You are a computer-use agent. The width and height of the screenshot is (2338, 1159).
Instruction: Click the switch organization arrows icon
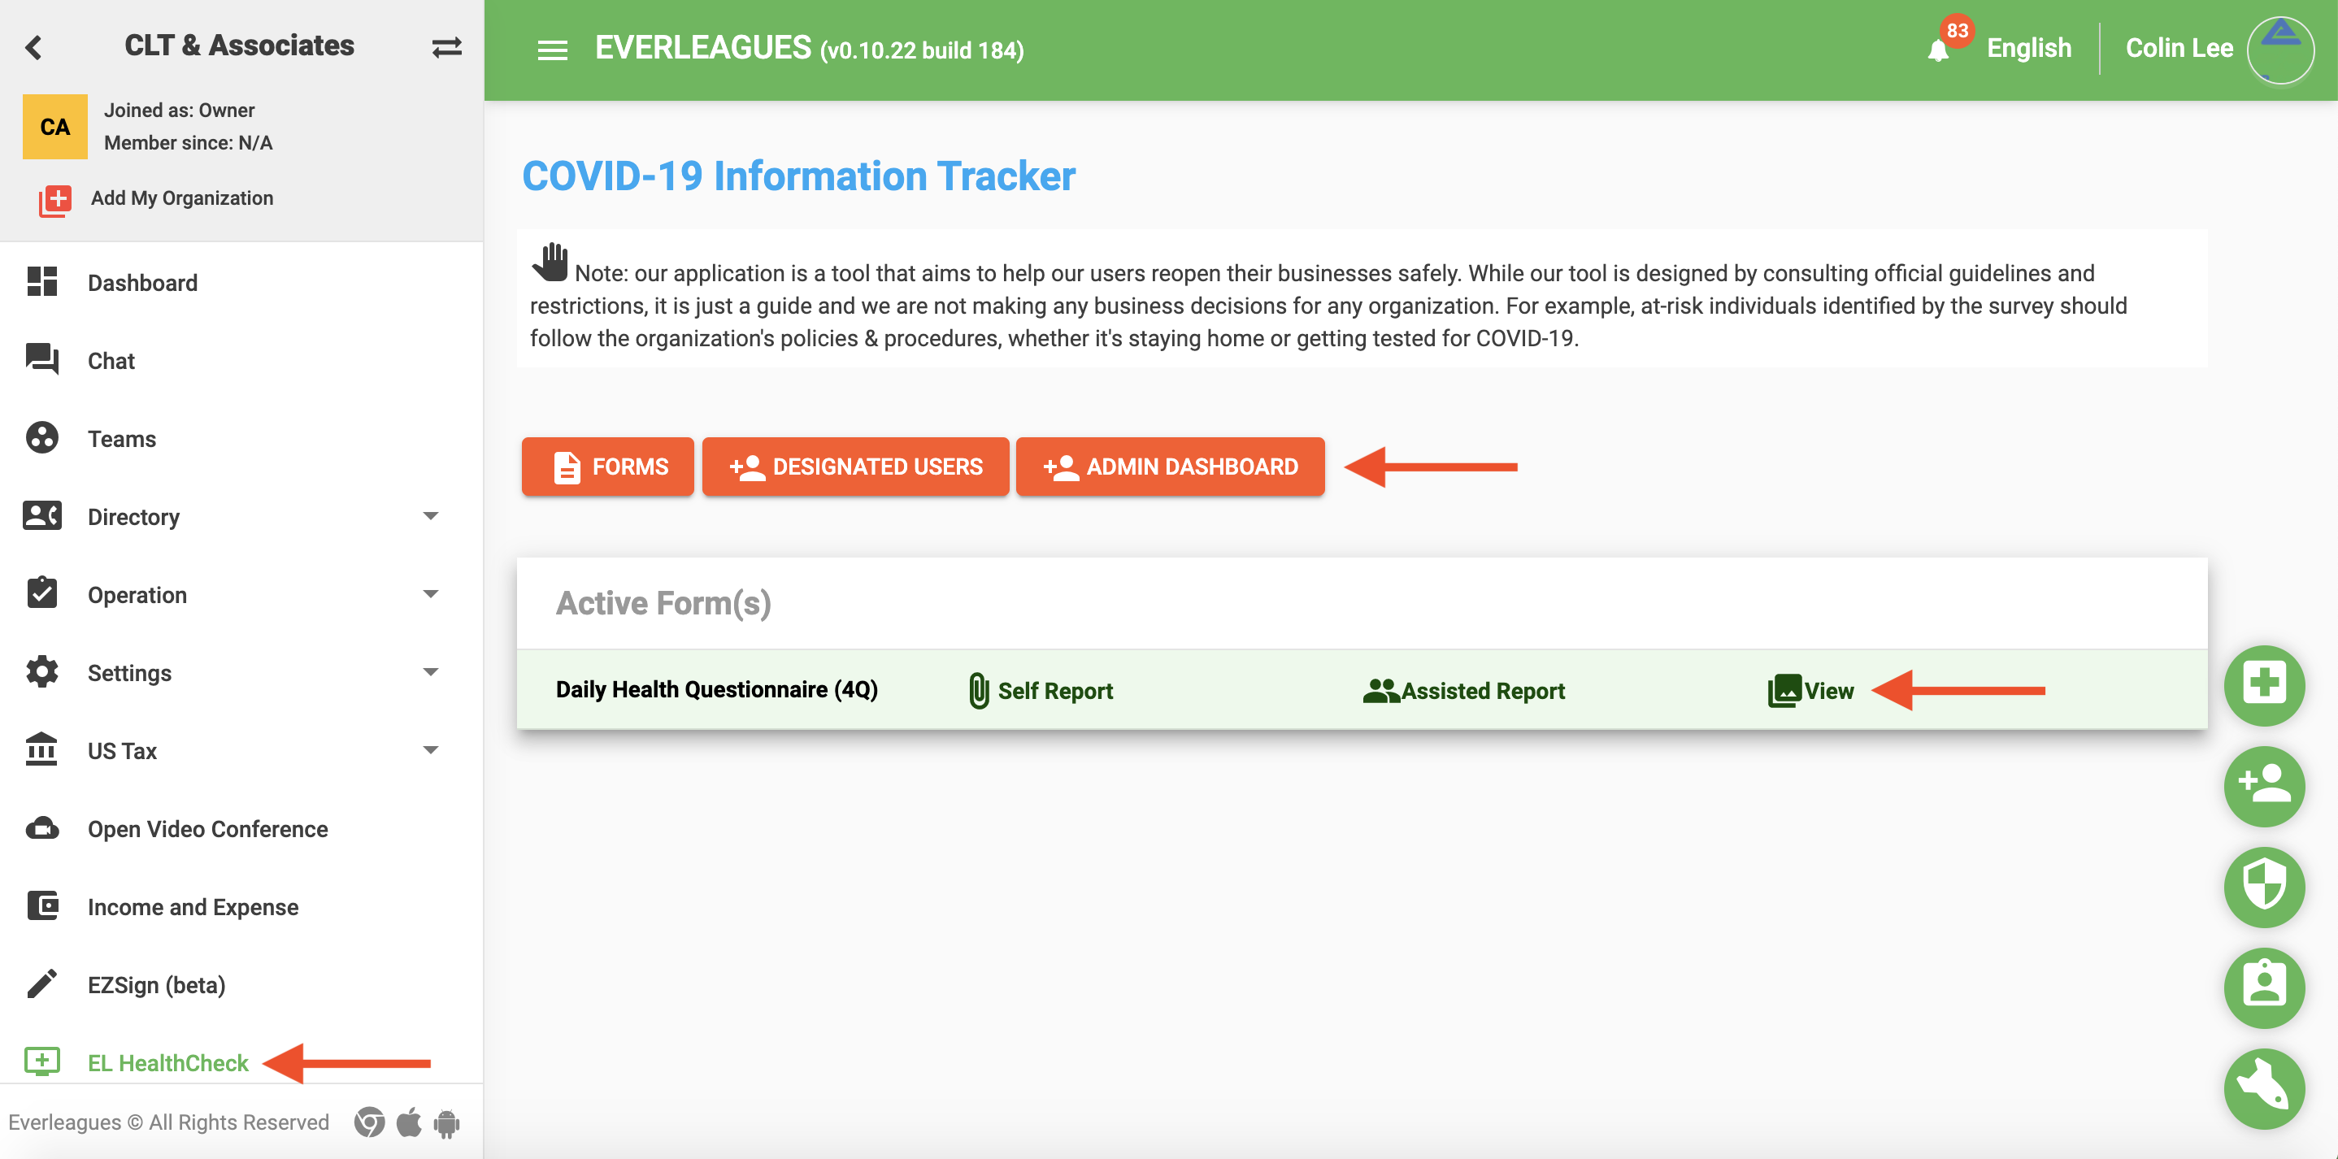446,47
